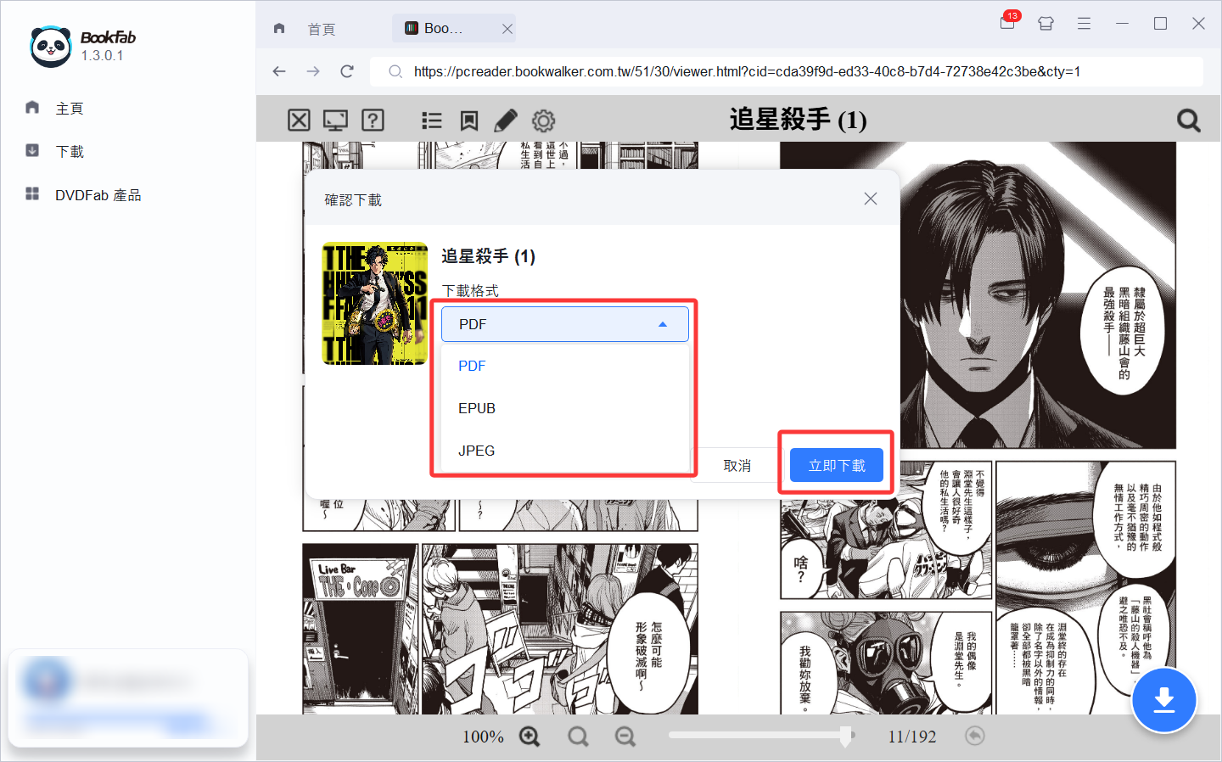Click the return-to-previous page icon beside 11/192
Viewport: 1222px width, 762px height.
tap(975, 736)
